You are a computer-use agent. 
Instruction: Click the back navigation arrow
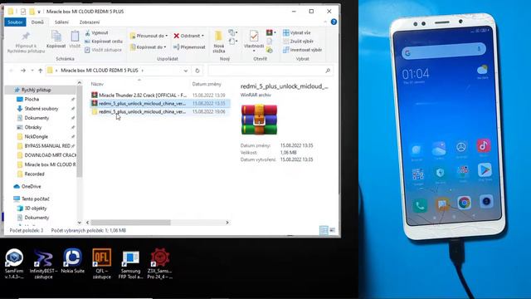point(12,71)
